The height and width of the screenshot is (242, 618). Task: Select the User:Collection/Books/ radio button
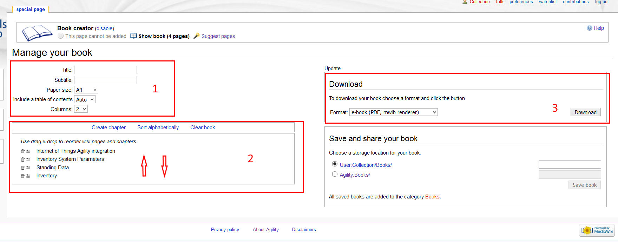click(335, 164)
